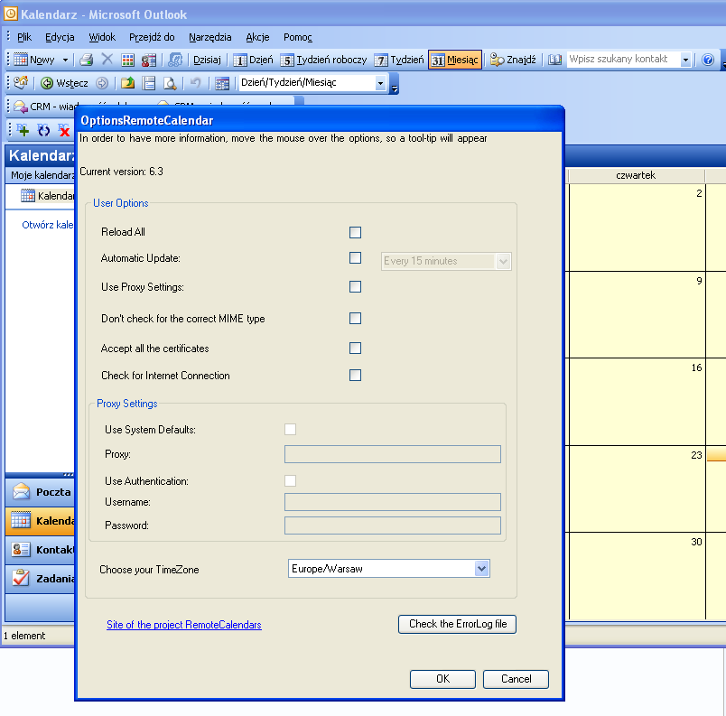Enable the Reload All checkbox
The image size is (726, 716).
coord(355,232)
